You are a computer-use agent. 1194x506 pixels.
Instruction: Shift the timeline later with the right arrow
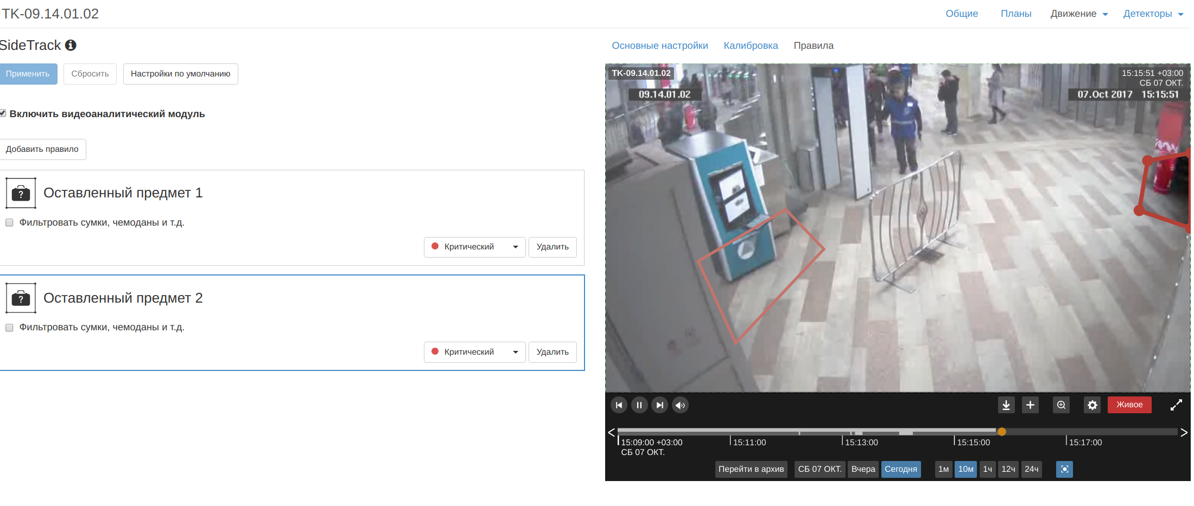(1184, 432)
